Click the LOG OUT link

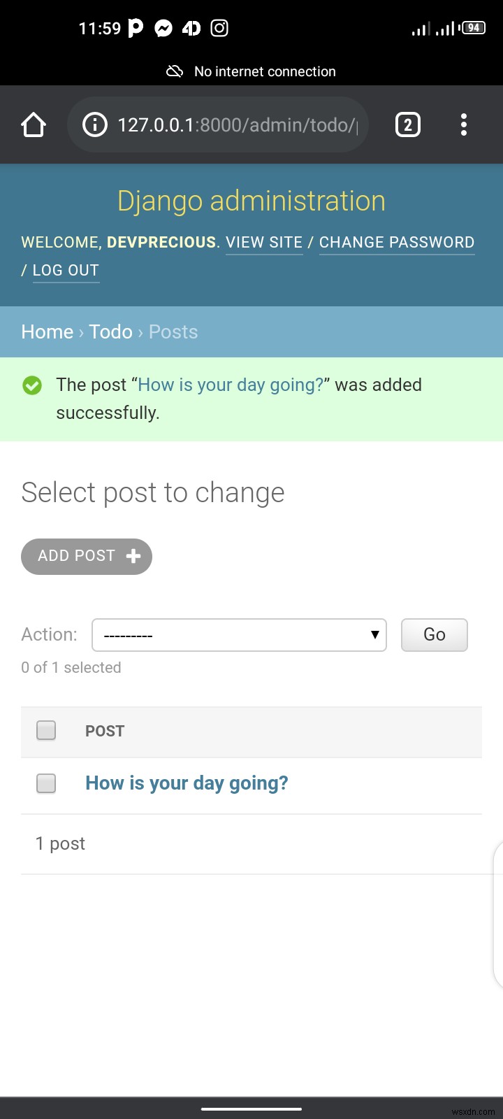point(66,271)
